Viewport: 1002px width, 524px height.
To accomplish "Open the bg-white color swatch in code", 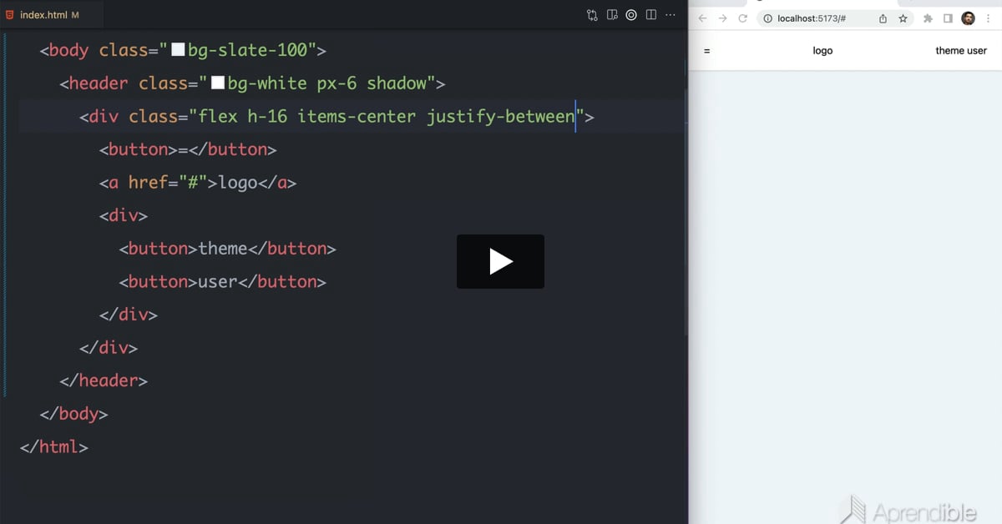I will [x=218, y=83].
